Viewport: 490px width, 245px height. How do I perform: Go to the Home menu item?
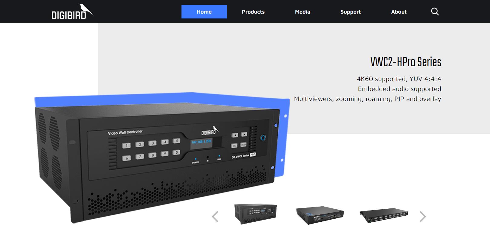[x=204, y=12]
